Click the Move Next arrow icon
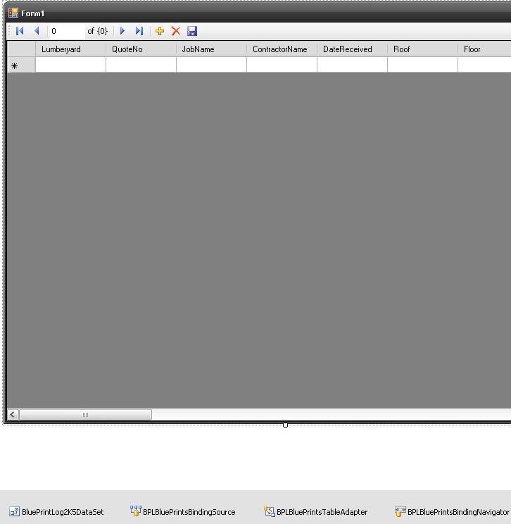Screen dimensions: 511x524 [x=122, y=31]
